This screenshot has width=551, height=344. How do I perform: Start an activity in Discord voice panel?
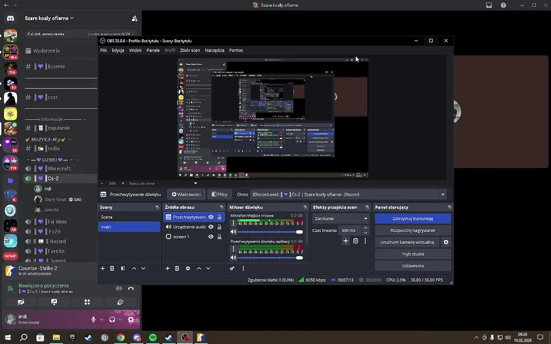[x=87, y=302]
